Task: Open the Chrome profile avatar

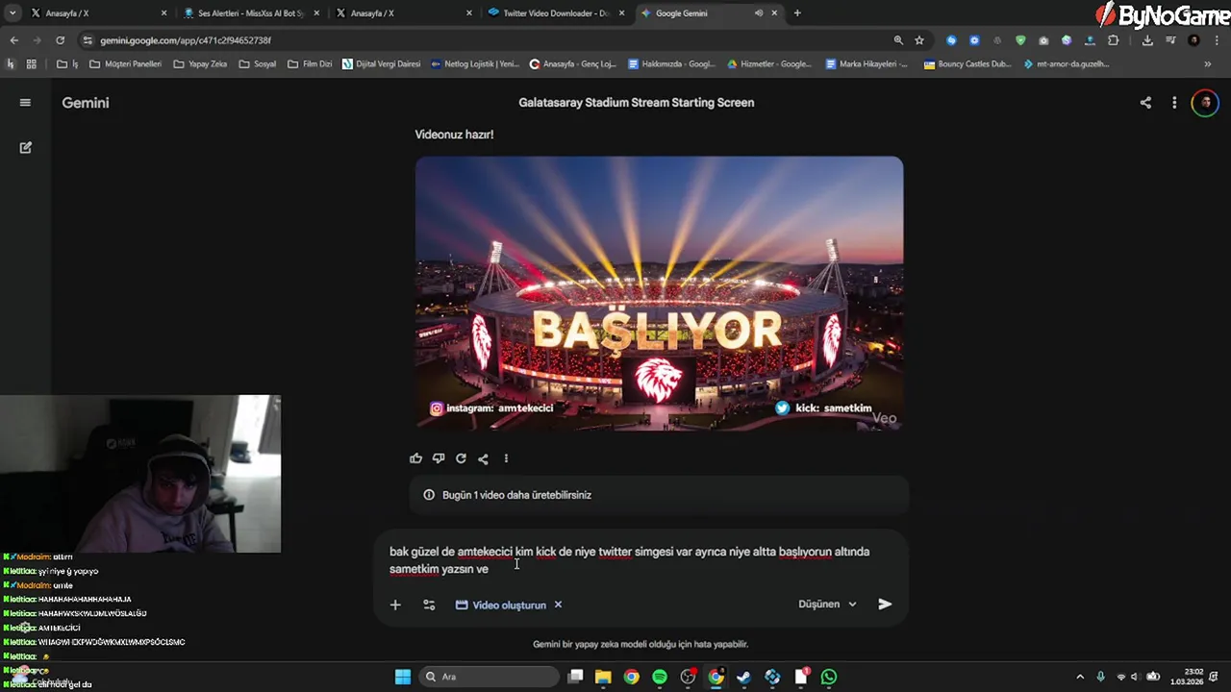Action: pyautogui.click(x=1193, y=40)
